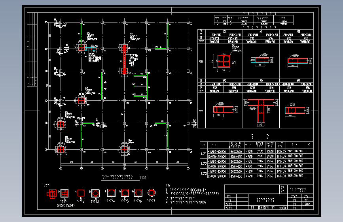Click the KZ1 label in column schedule
The height and width of the screenshot is (222, 343).
[x=204, y=154]
